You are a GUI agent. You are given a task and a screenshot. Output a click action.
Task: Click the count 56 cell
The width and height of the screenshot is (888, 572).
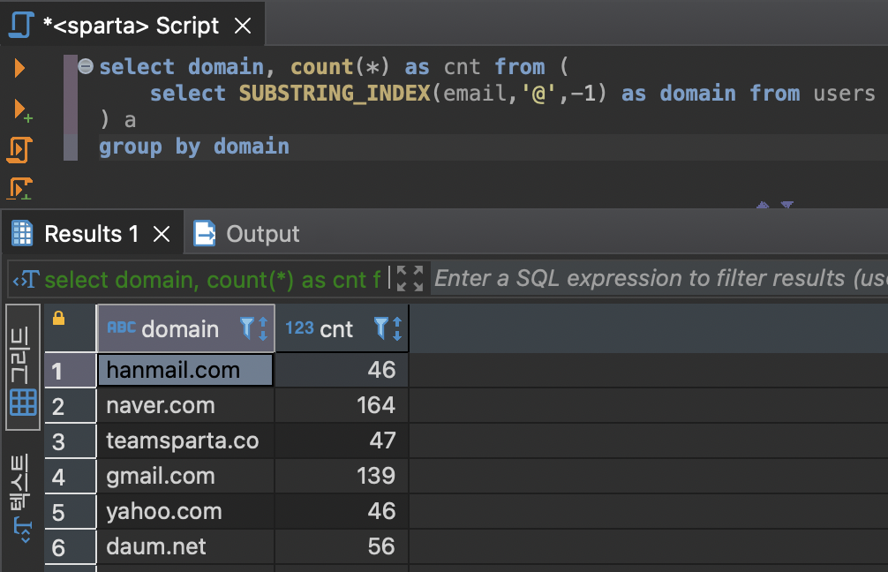tap(342, 546)
